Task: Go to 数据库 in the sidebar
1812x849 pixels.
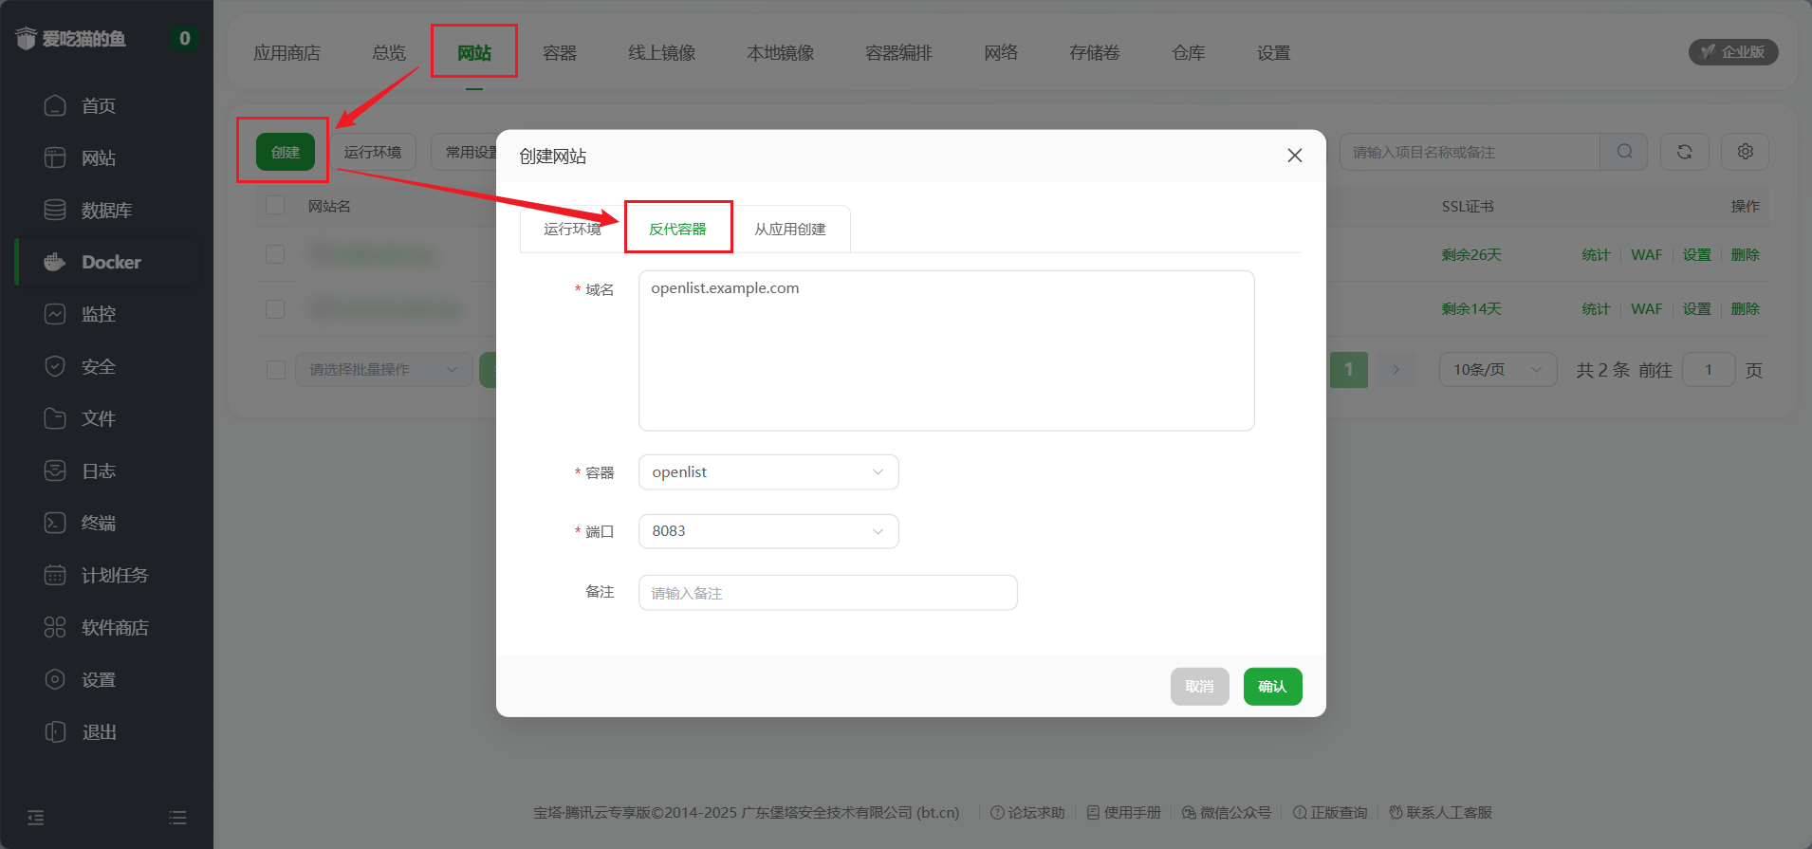Action: (106, 211)
